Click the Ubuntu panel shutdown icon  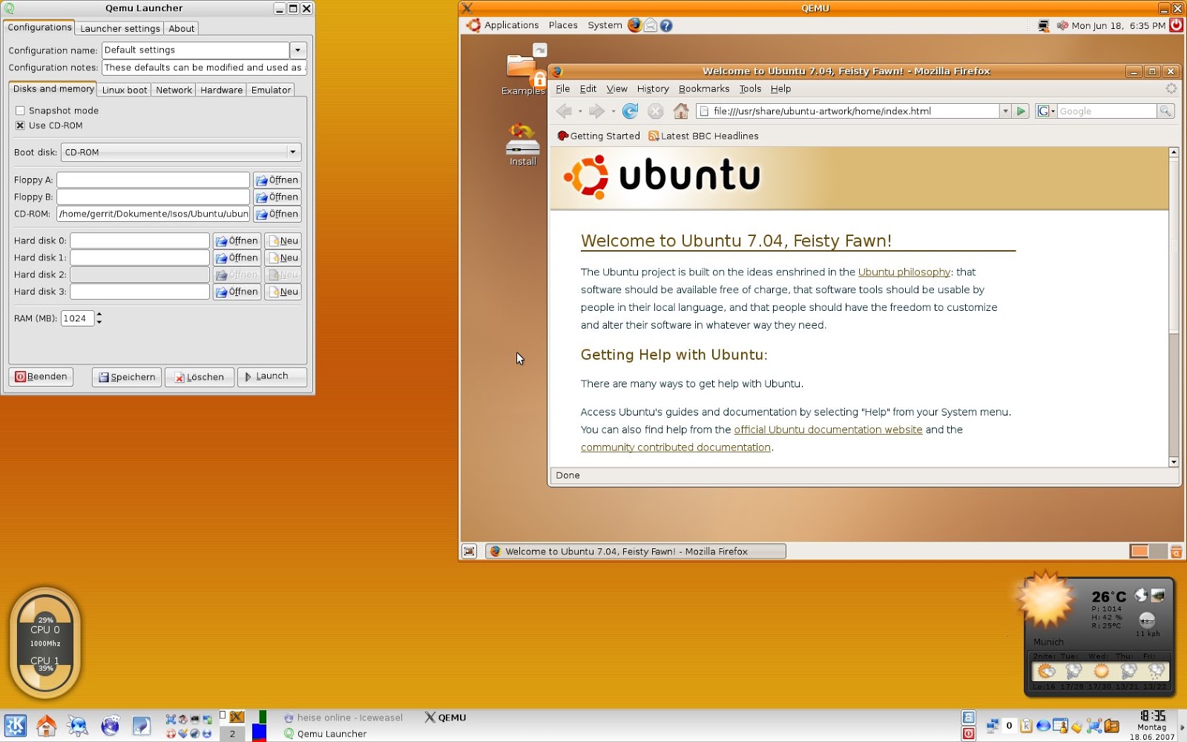click(1176, 25)
